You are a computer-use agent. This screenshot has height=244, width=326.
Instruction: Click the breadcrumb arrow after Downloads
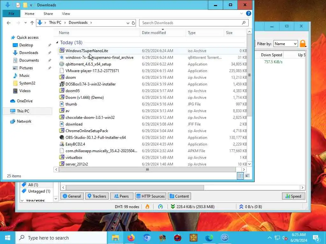pyautogui.click(x=91, y=23)
